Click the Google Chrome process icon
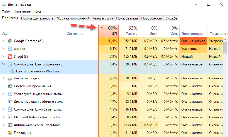Screen dimensions: 228x137 click(10, 41)
